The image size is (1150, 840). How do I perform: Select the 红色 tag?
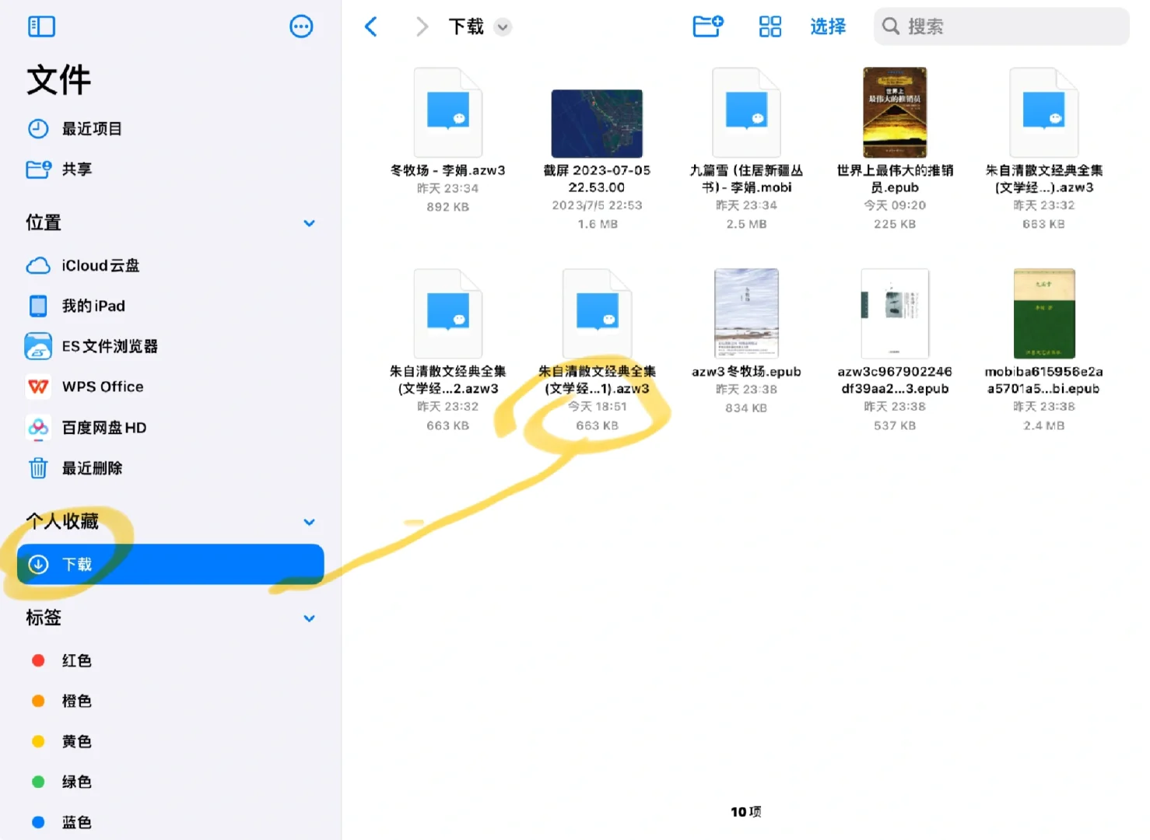click(171, 661)
